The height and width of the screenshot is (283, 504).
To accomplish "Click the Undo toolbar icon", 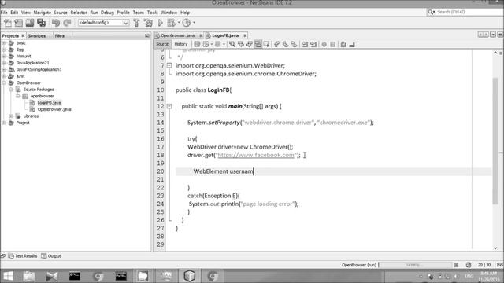I will [x=56, y=23].
